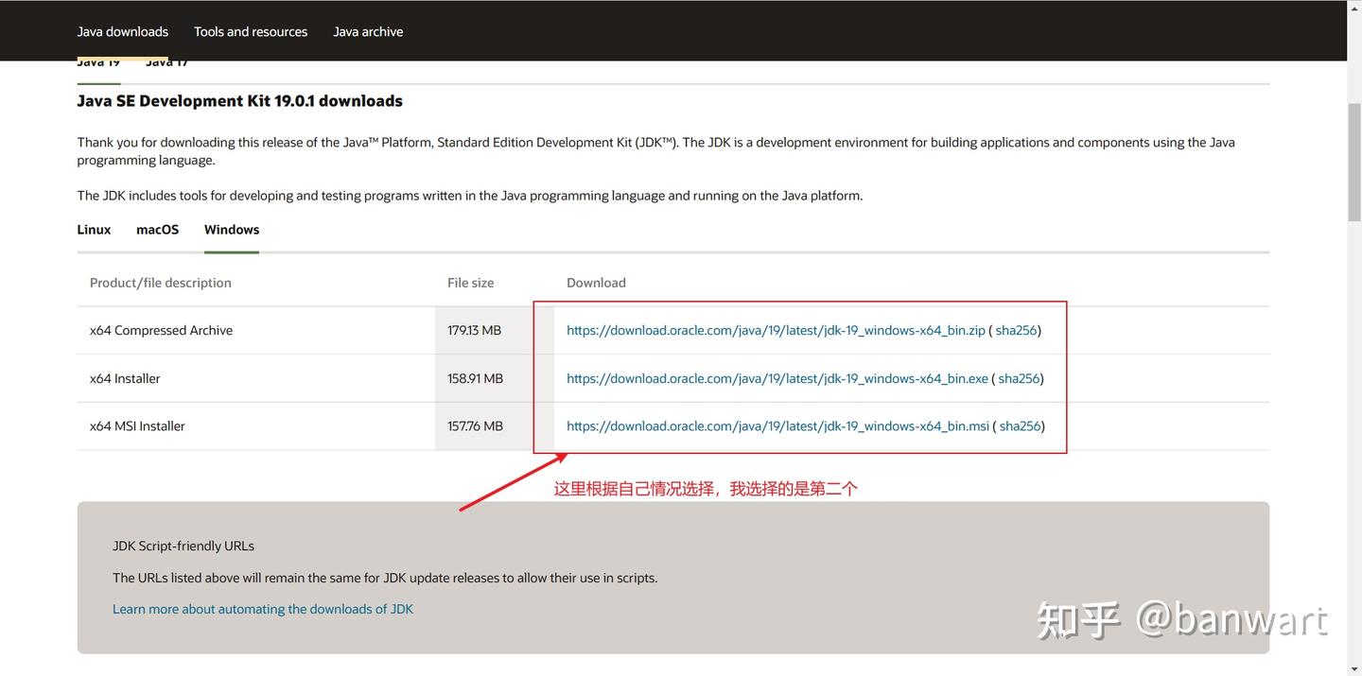
Task: Click the x64 Compressed Archive description cell
Action: pyautogui.click(x=256, y=330)
